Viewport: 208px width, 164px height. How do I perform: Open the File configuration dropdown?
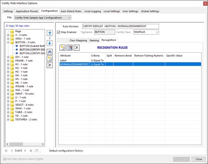(x=43, y=18)
